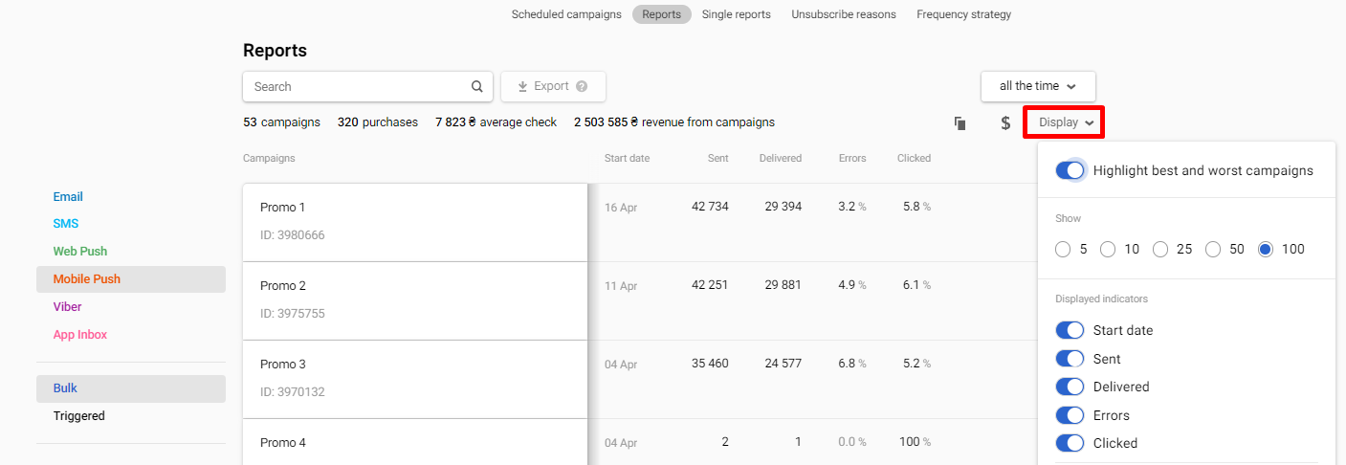Select Show 5 radio option
This screenshot has width=1346, height=465.
click(x=1063, y=249)
